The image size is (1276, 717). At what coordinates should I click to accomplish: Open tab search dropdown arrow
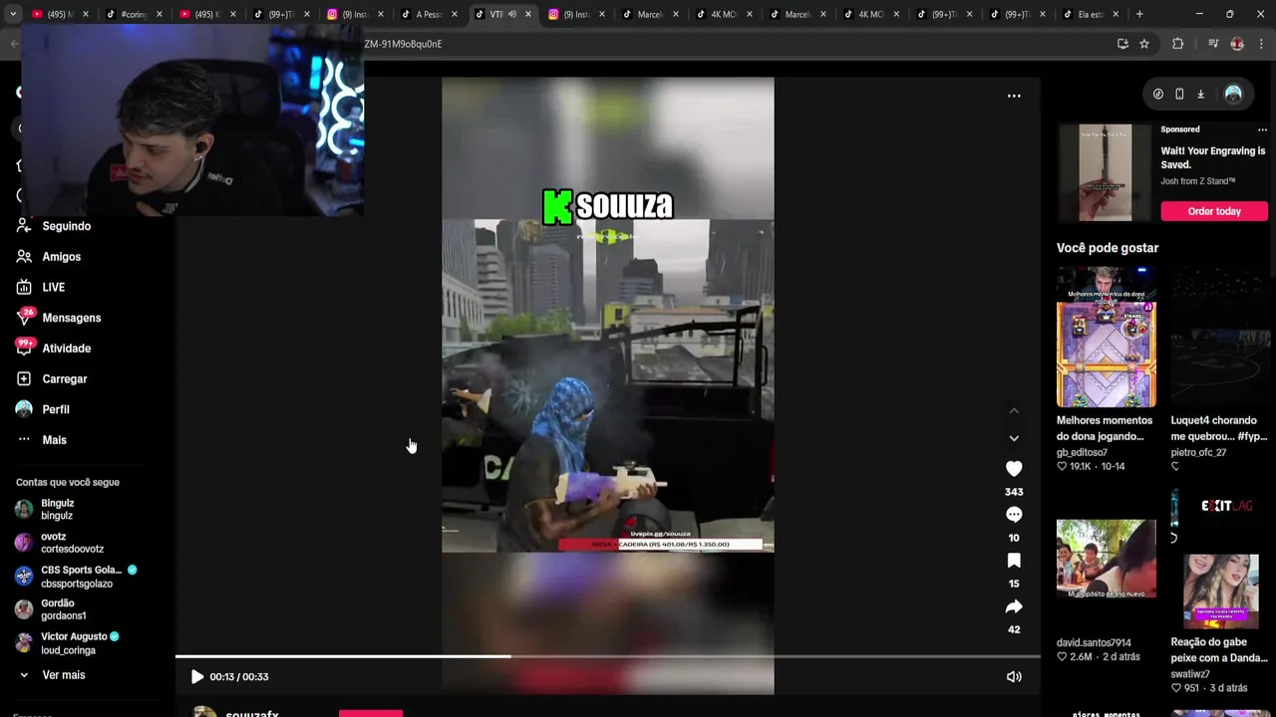pos(12,14)
